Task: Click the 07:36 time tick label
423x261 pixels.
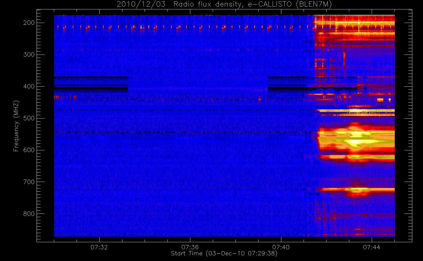Action: pyautogui.click(x=190, y=247)
